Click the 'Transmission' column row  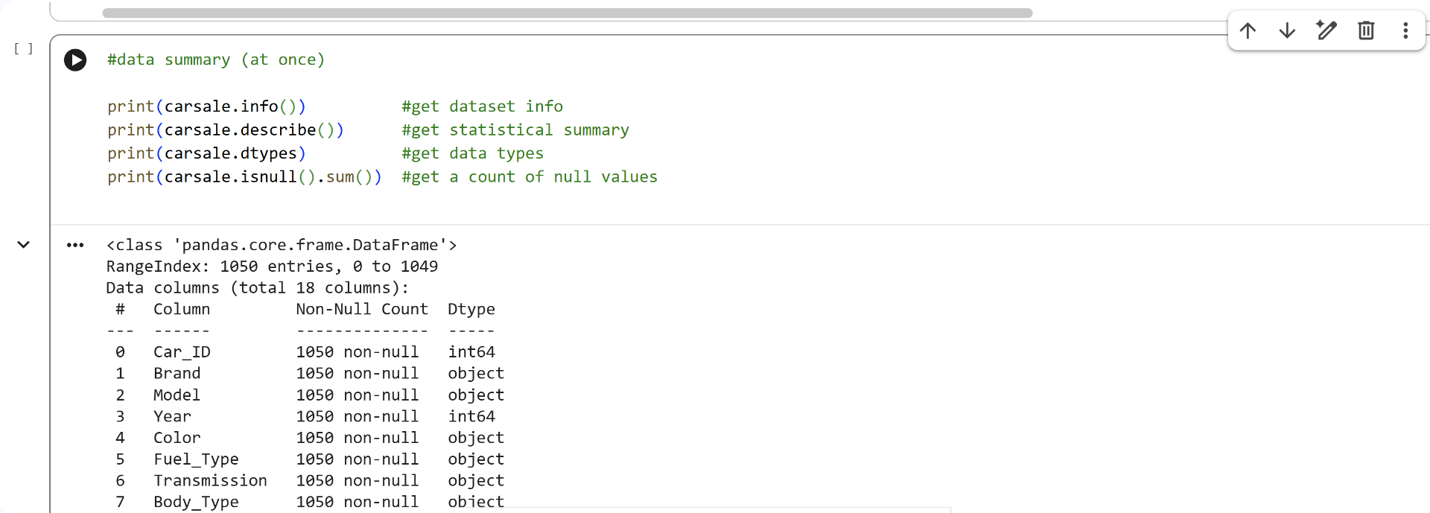pos(310,481)
